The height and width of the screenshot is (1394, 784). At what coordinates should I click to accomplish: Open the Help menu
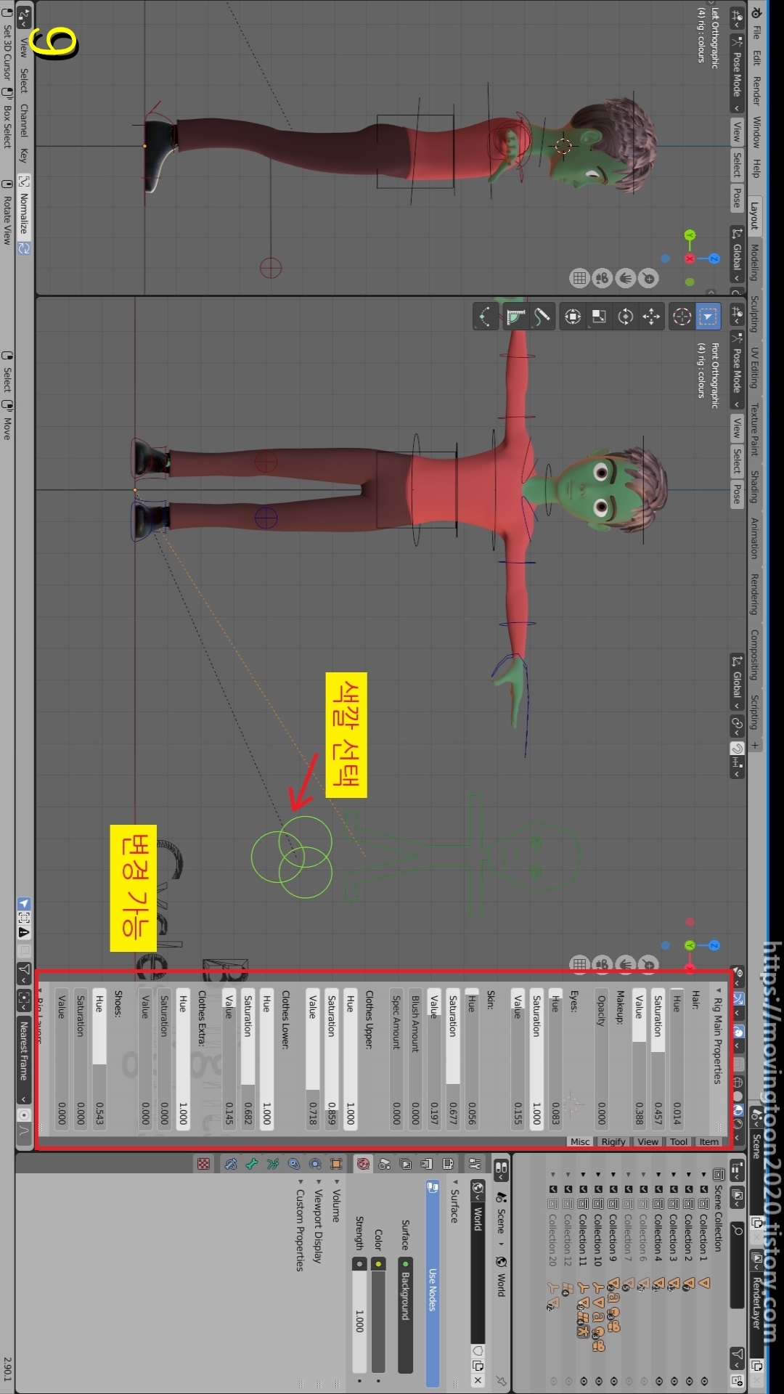click(756, 168)
